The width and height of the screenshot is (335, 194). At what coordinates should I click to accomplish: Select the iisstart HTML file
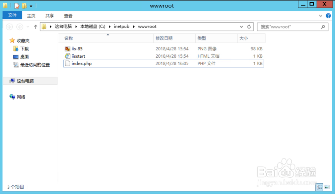pyautogui.click(x=163, y=56)
